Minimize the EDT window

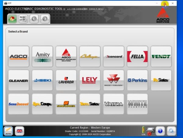pos(157,3)
